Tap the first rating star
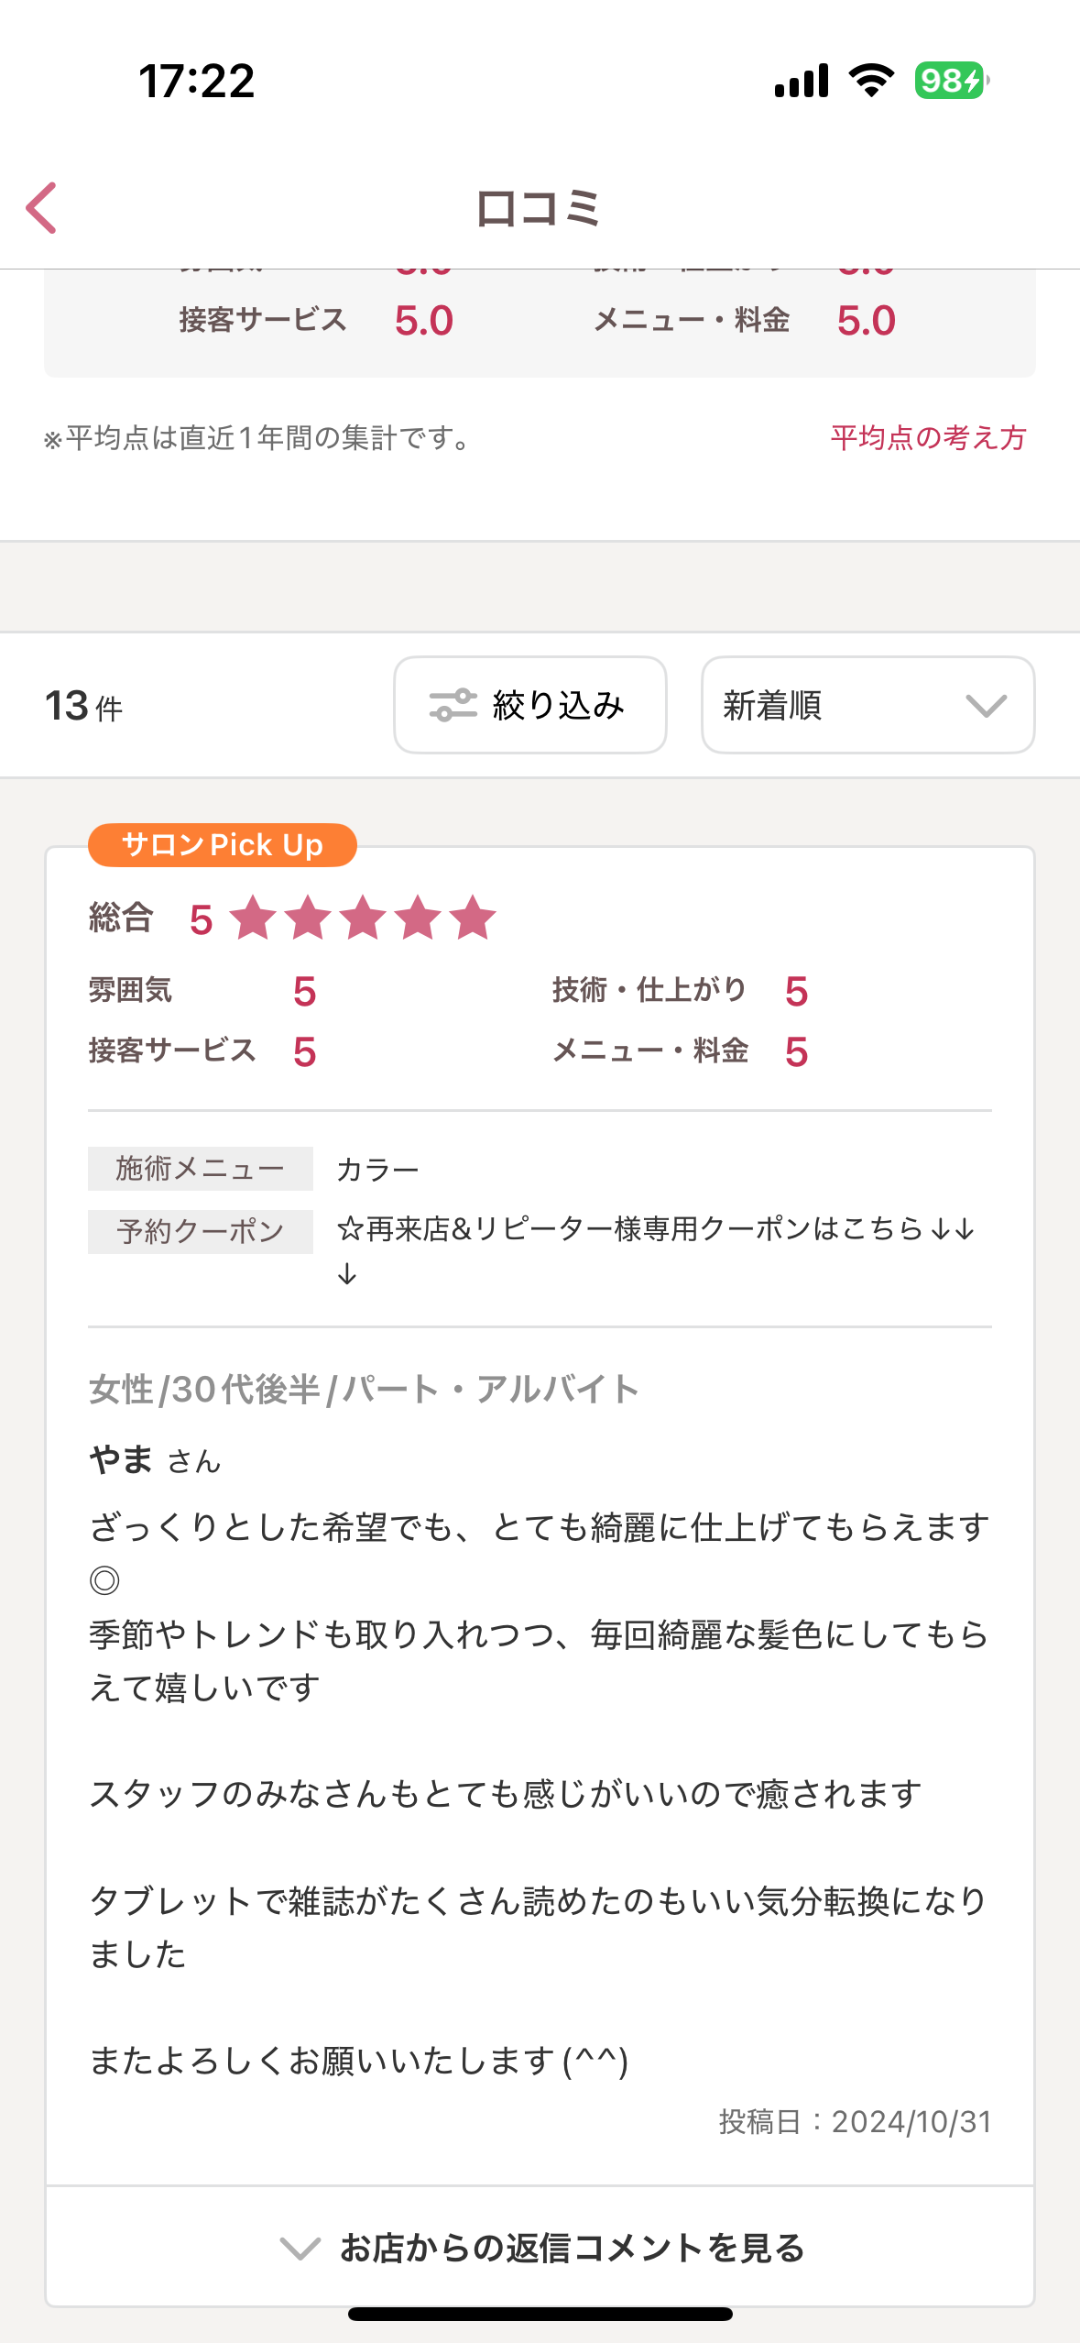The image size is (1080, 2343). click(253, 918)
